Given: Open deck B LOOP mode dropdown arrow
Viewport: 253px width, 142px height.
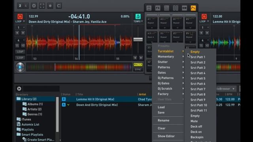Looking at the screenshot, I should click(x=208, y=21).
